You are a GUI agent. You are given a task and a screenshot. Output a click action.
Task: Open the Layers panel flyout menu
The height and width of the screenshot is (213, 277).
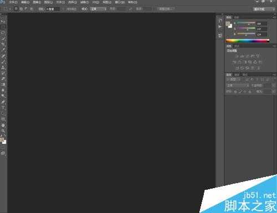[x=274, y=75]
